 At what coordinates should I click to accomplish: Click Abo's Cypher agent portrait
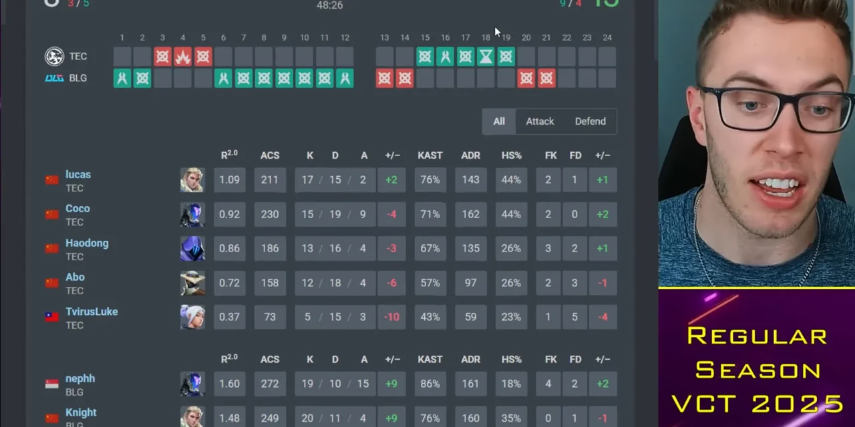pyautogui.click(x=192, y=283)
